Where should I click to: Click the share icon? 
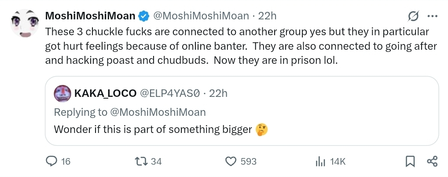coord(432,162)
